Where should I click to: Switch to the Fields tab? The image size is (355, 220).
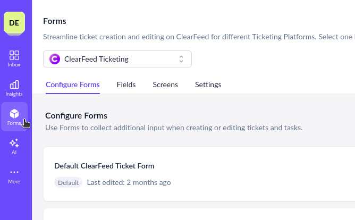coord(126,84)
